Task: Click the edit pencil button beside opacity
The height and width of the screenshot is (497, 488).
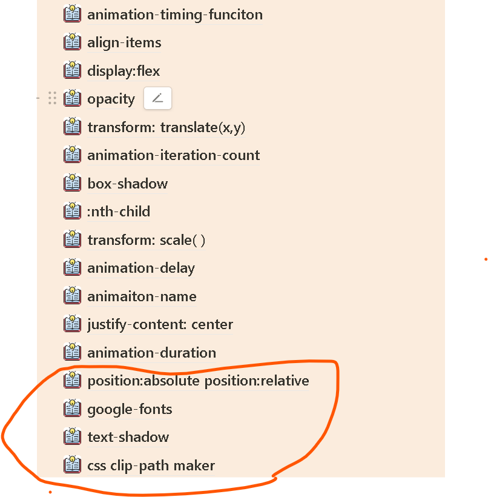Action: click(x=157, y=98)
